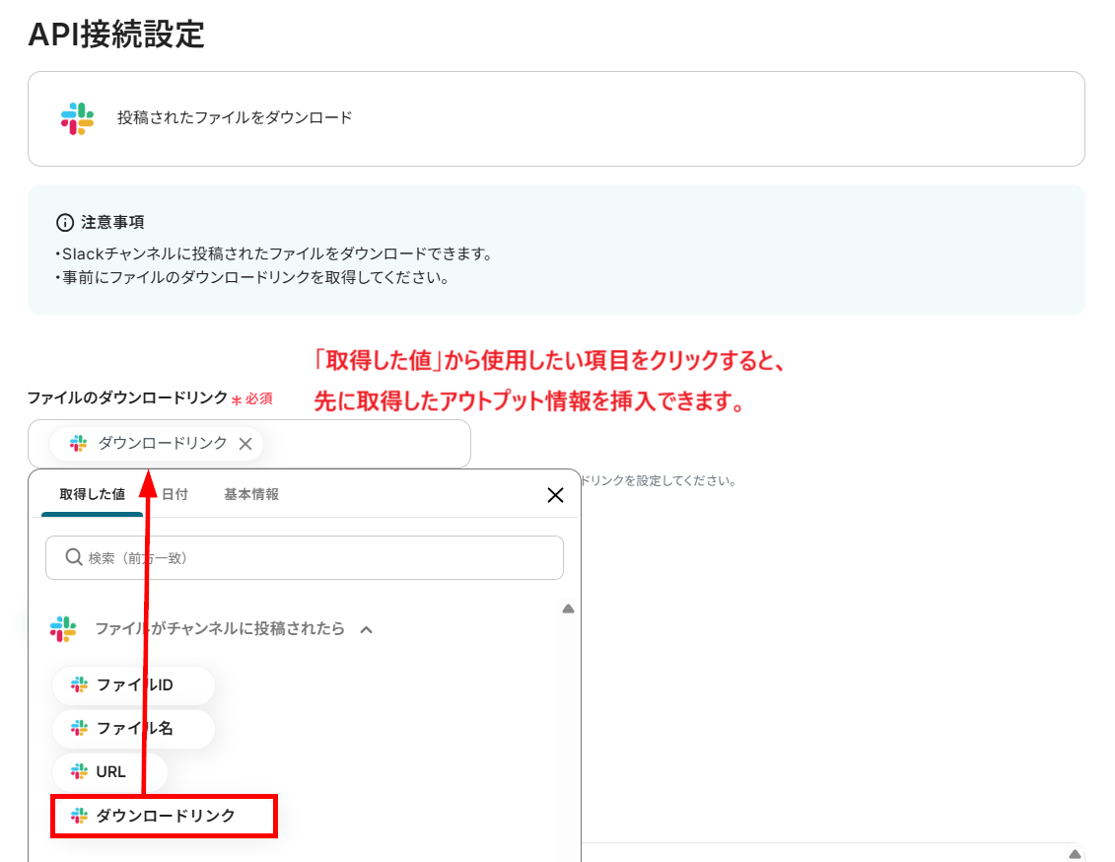Screen dimensions: 1115x862
Task: Click the upward scroll arrow on the list
Action: click(569, 609)
